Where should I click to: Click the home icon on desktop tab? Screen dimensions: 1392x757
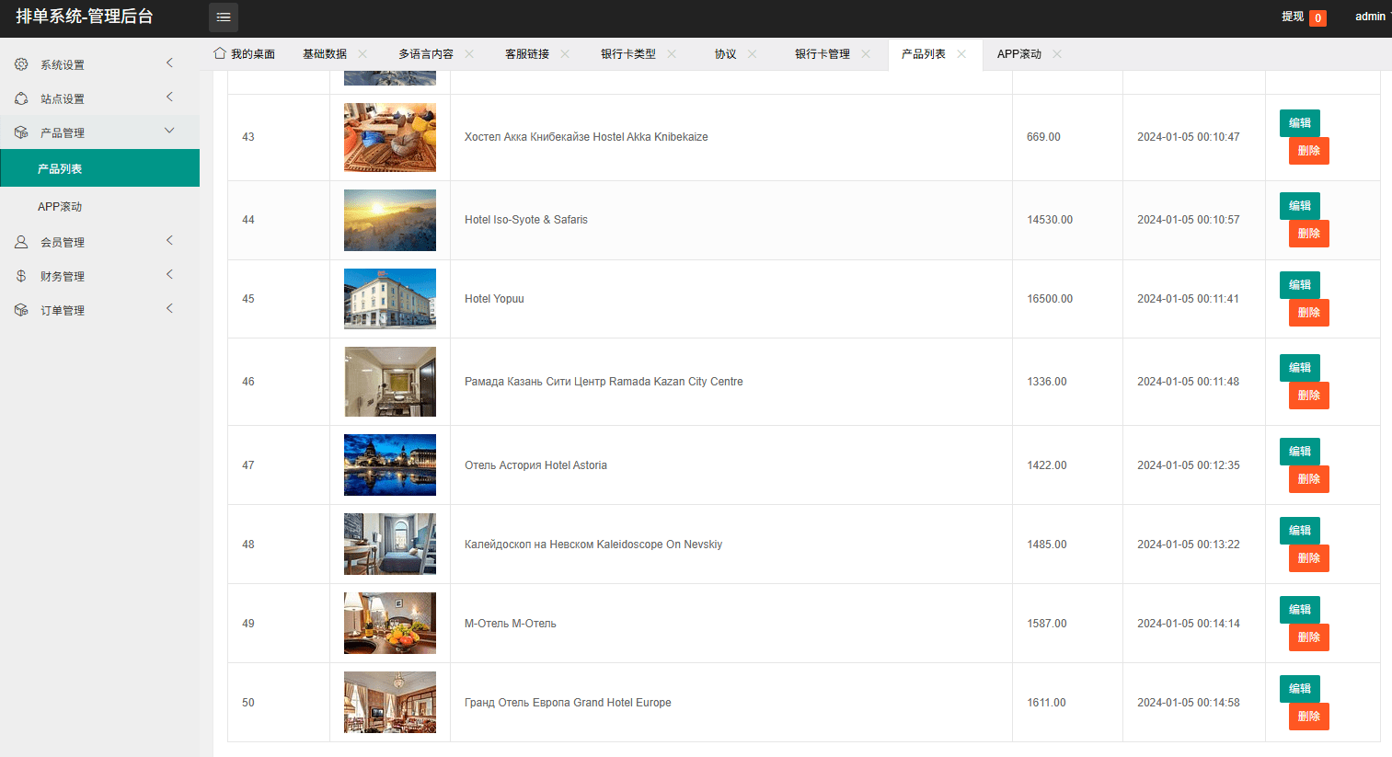[x=220, y=53]
